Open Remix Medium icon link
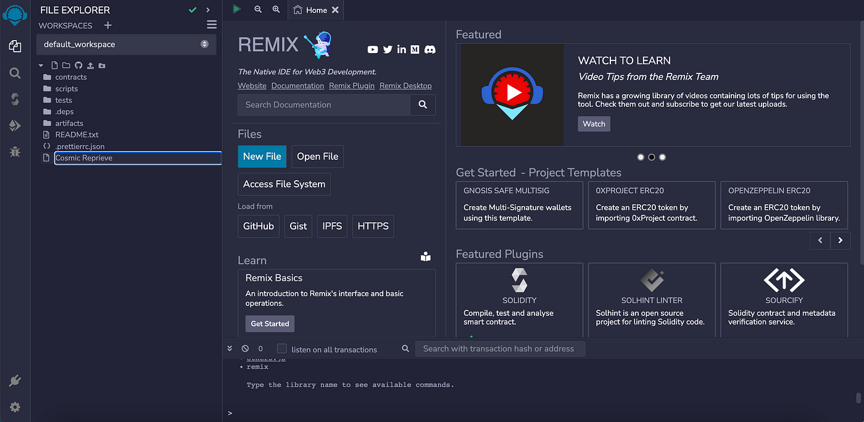The image size is (864, 422). (415, 49)
